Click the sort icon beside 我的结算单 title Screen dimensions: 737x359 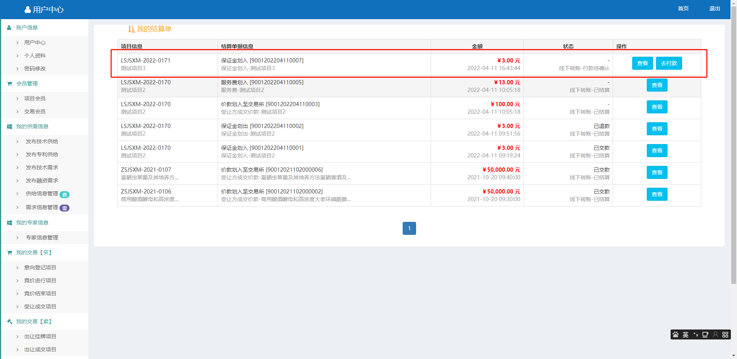coord(131,29)
